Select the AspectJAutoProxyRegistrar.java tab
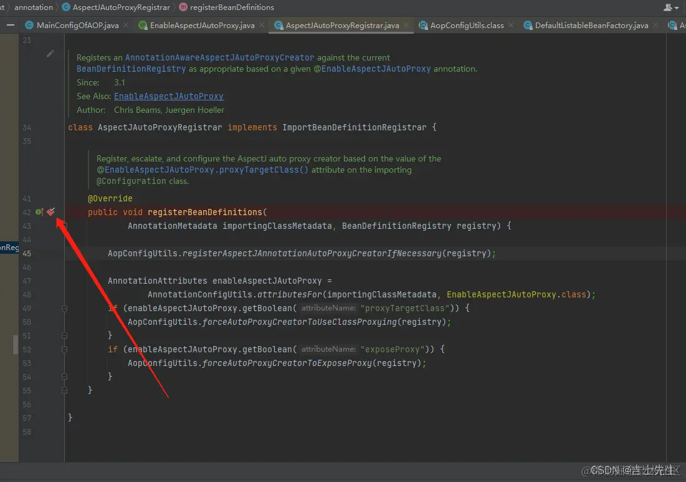This screenshot has width=686, height=482. coord(342,26)
